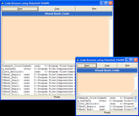Screen dimensions: 139x116
Task: Select Command1_Click(Index%) in the large window list
Action: coord(39,66)
